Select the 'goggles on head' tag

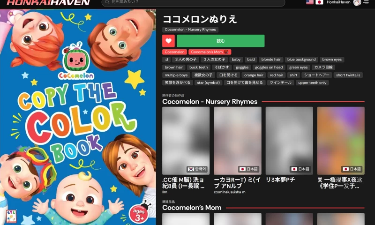tap(269, 67)
